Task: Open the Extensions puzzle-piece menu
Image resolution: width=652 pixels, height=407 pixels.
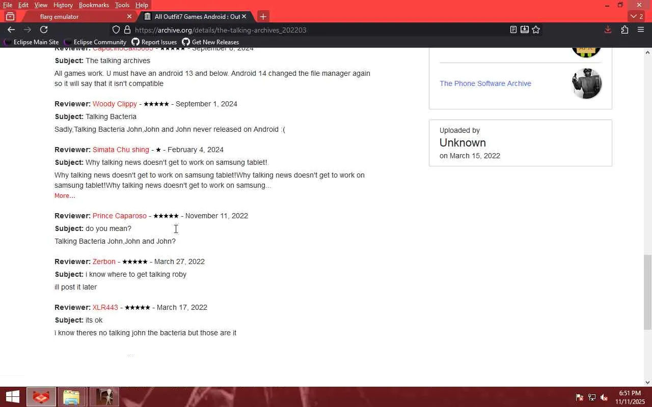Action: (x=624, y=30)
